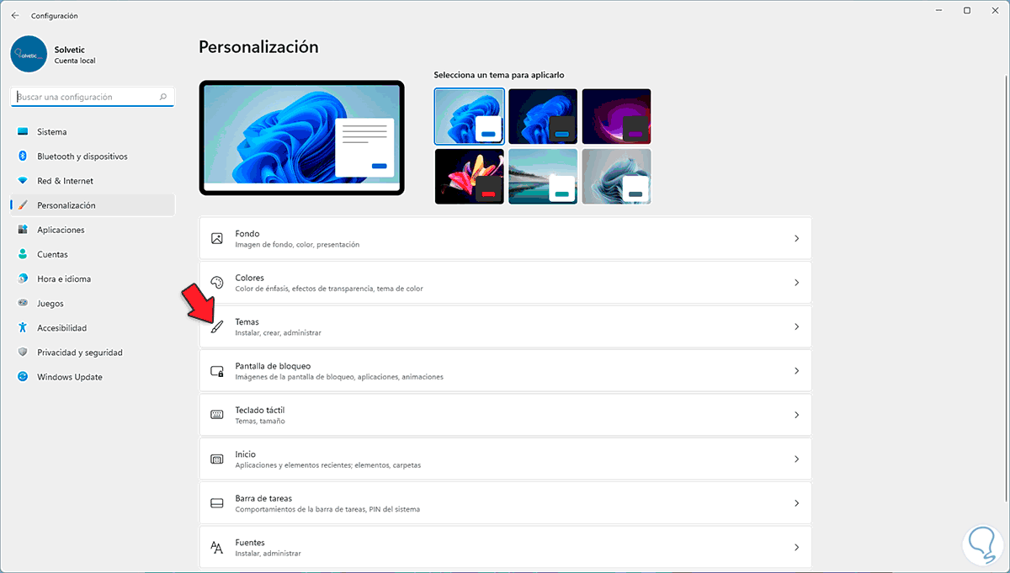Click the Teclado táctil keyboard icon
Viewport: 1010px width, 573px height.
216,415
